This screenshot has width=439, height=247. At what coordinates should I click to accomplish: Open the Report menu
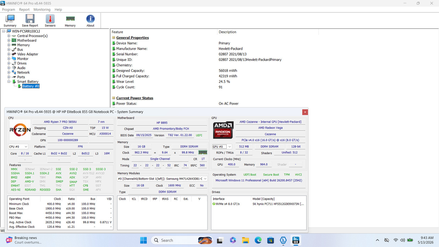tap(24, 9)
